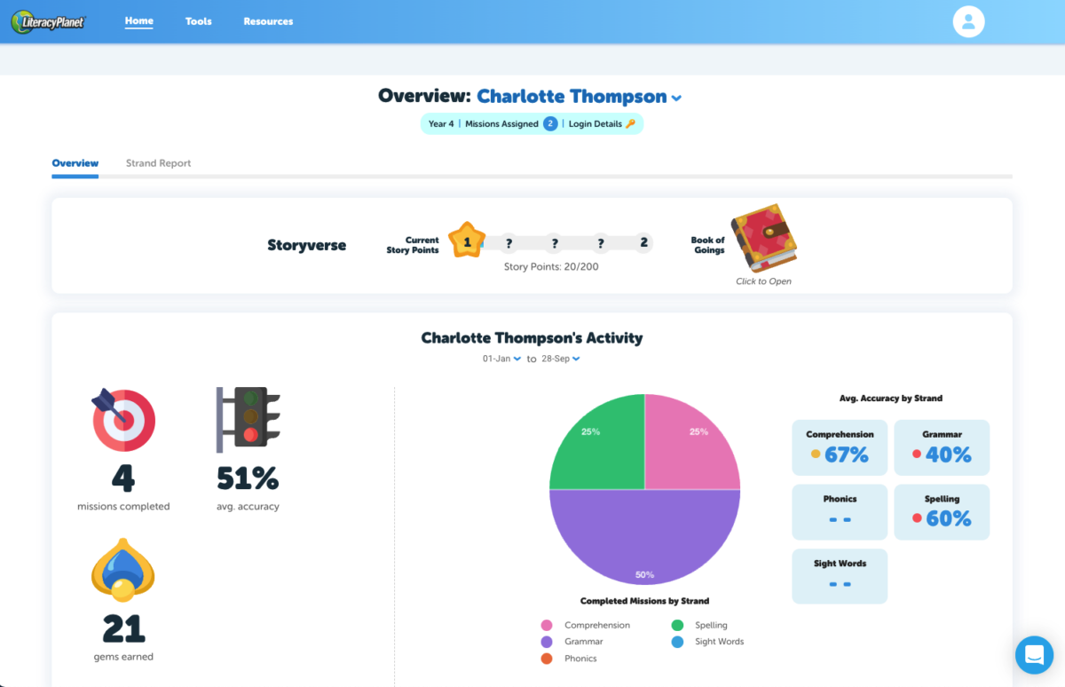Expand the Charlotte Thompson student dropdown

pyautogui.click(x=676, y=98)
